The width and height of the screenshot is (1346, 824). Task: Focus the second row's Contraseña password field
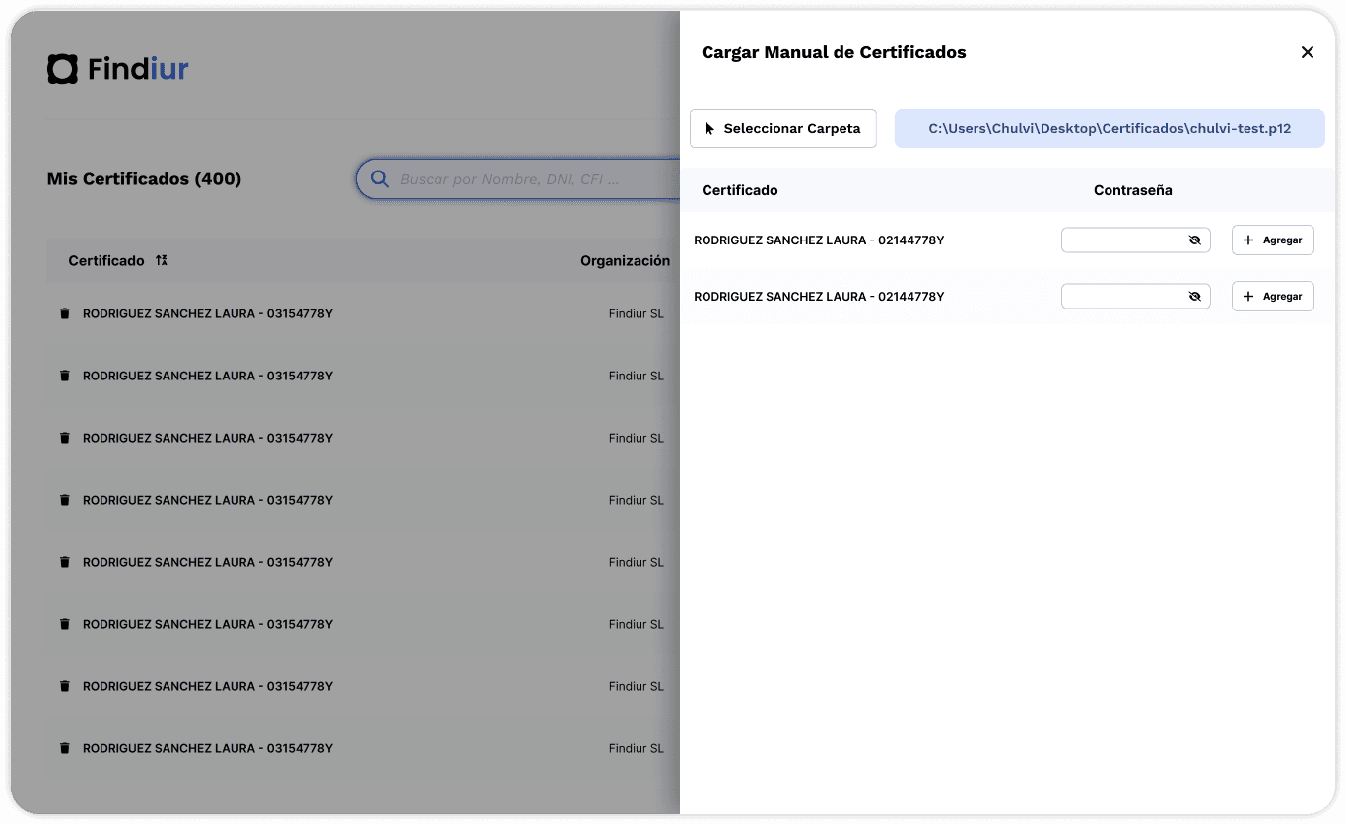pos(1135,296)
